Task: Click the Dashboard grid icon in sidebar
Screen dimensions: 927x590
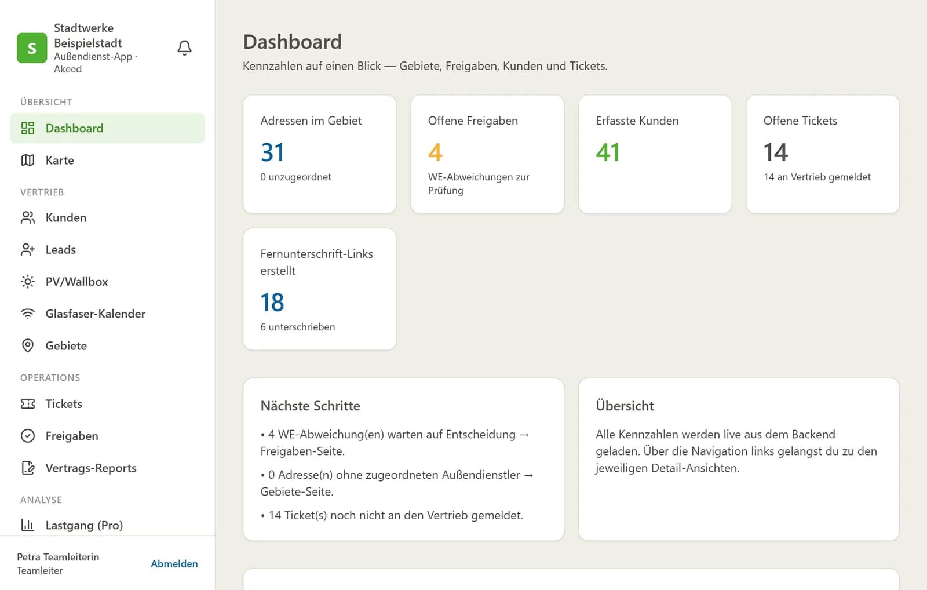Action: 28,128
